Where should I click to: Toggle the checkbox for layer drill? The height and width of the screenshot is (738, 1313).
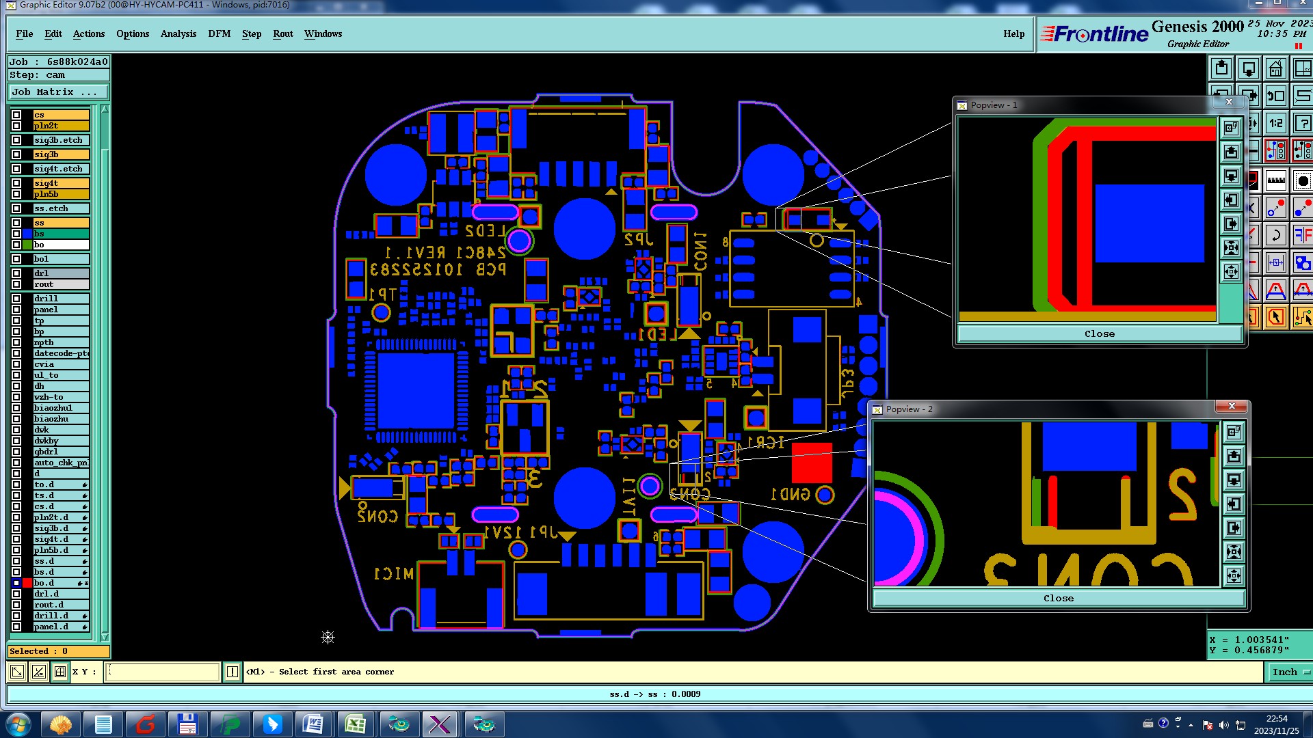(16, 299)
